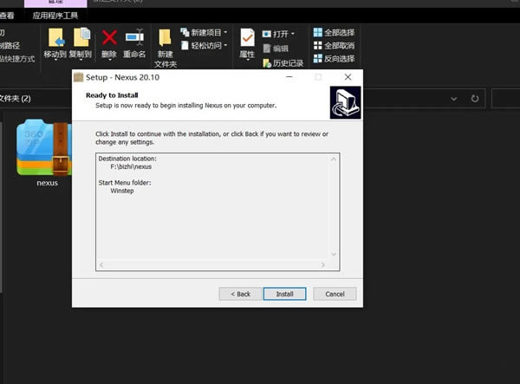Click the Setup title bar app icon

[x=79, y=77]
